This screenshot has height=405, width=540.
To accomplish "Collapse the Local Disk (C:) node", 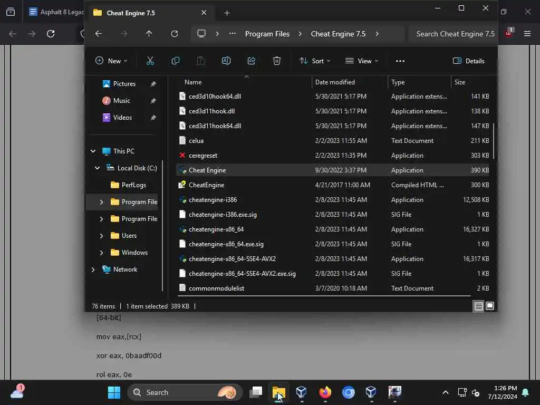I will tap(97, 168).
